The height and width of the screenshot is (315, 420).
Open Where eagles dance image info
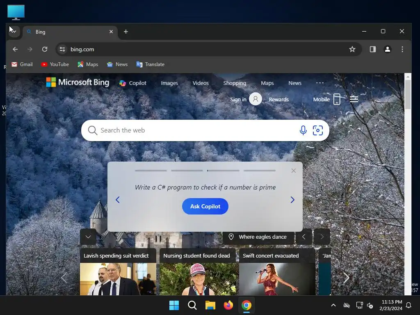[258, 237]
